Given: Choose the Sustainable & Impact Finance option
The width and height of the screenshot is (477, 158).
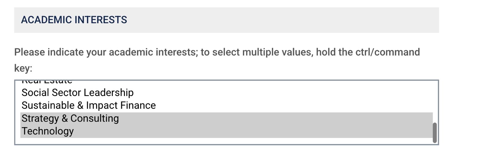Looking at the screenshot, I should coord(89,106).
